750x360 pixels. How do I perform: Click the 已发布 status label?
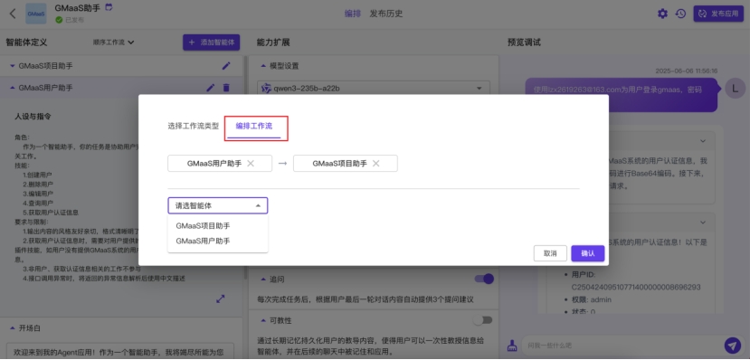(74, 20)
